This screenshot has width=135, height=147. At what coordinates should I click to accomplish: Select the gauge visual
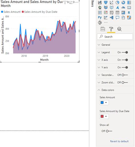[x=123, y=7]
